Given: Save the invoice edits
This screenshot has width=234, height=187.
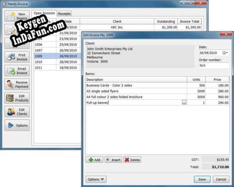Looking at the screenshot, I should (x=202, y=179).
